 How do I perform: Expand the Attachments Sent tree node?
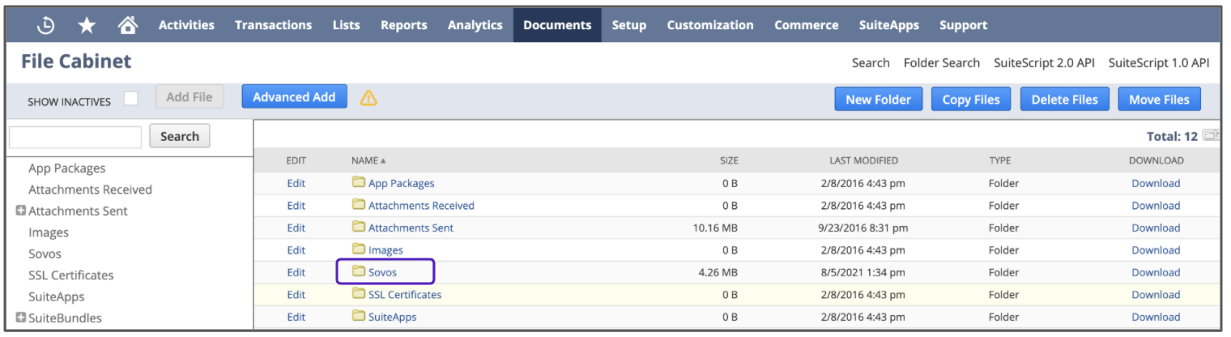pyautogui.click(x=20, y=211)
